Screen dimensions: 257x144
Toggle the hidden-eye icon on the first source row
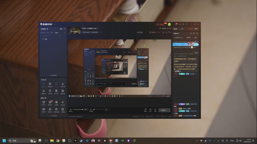pyautogui.click(x=60, y=36)
